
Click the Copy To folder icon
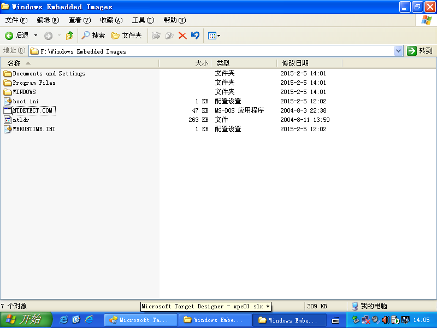[x=169, y=36]
